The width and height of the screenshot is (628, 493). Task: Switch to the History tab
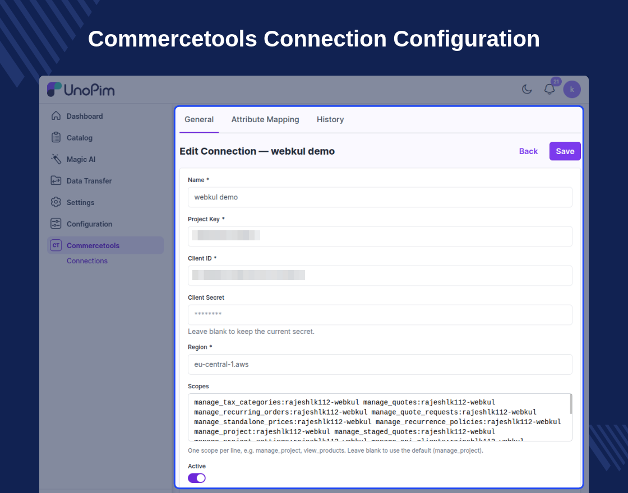click(330, 120)
